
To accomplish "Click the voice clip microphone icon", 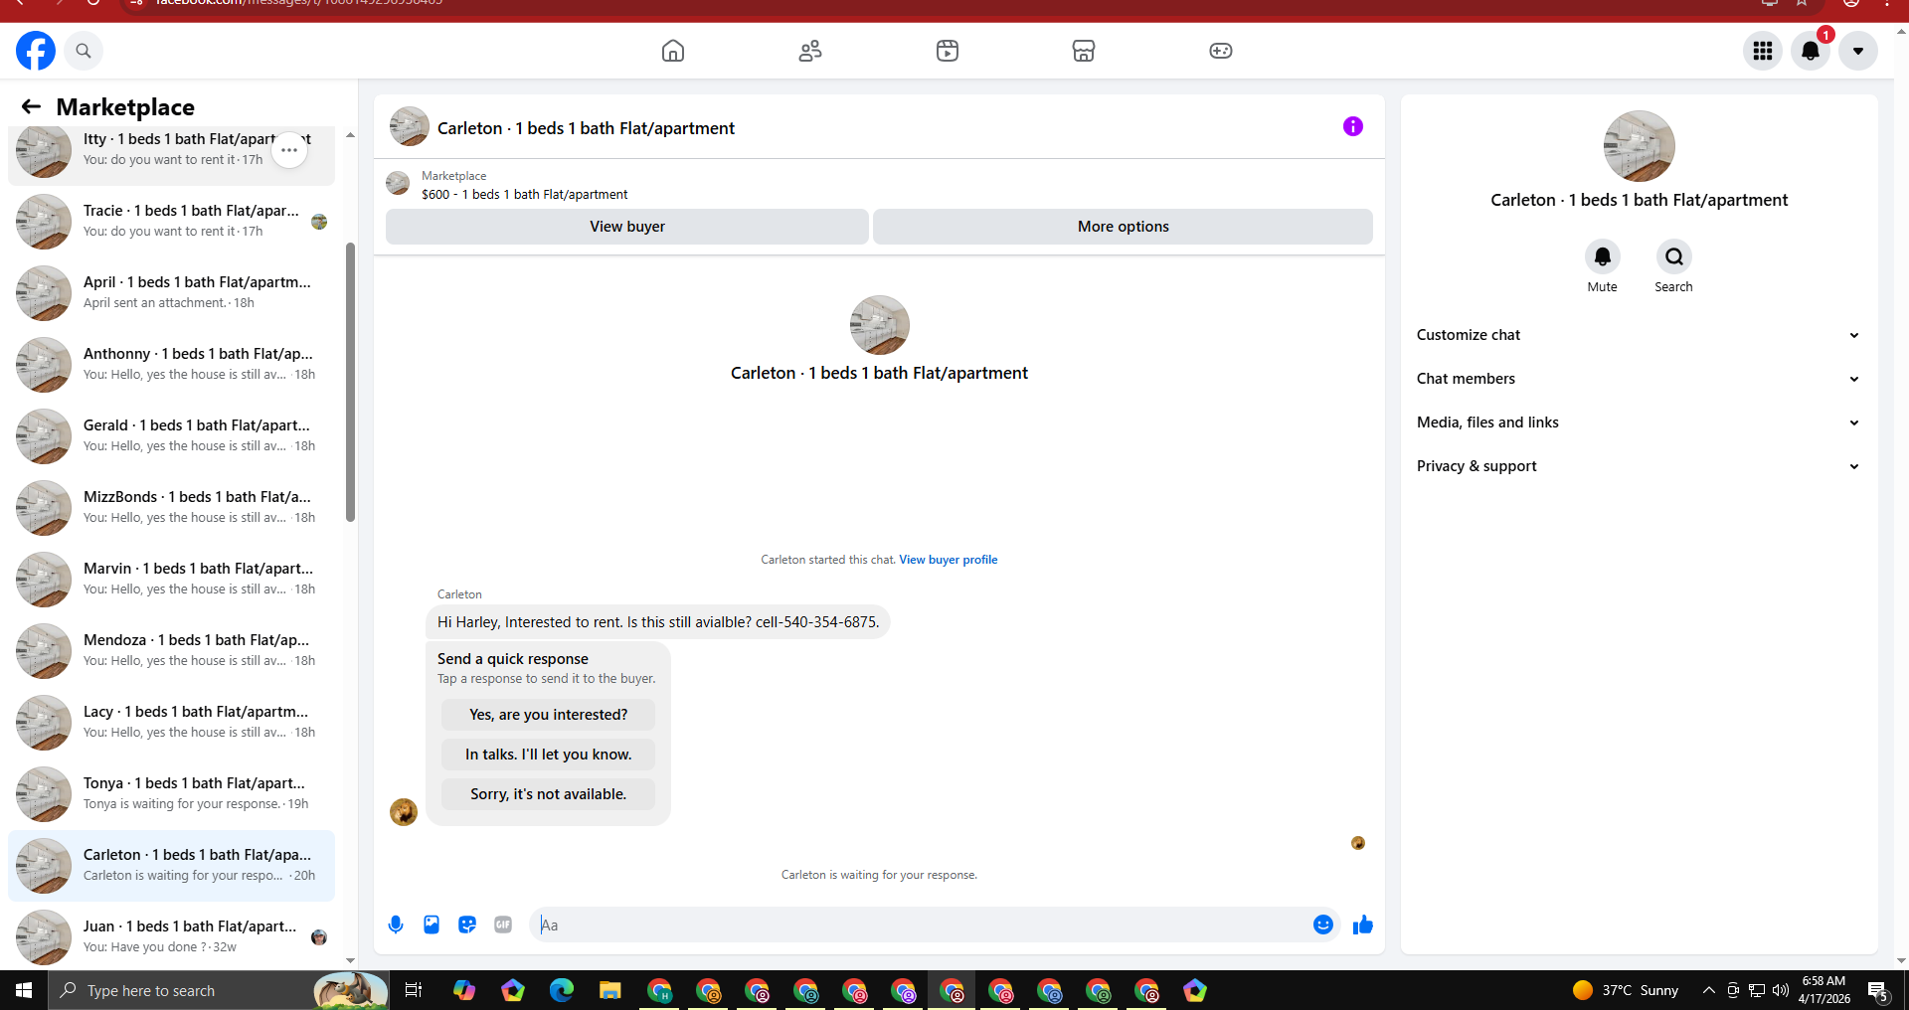I will tap(396, 925).
